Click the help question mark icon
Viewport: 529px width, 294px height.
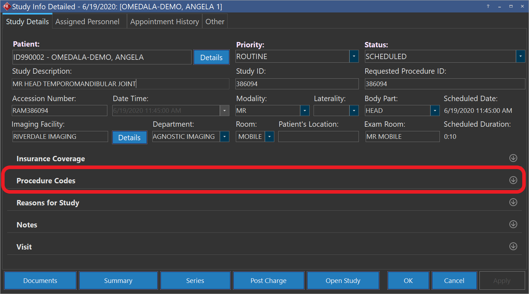pos(488,6)
